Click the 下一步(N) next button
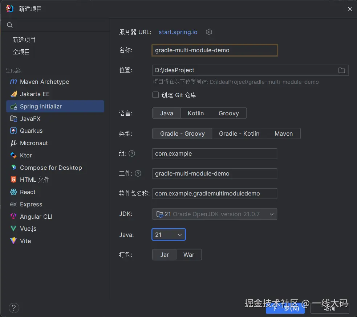 (285, 309)
